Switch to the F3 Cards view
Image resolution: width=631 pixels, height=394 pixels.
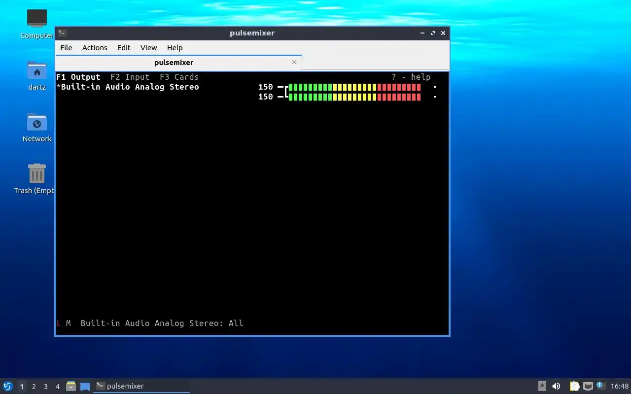tap(179, 77)
